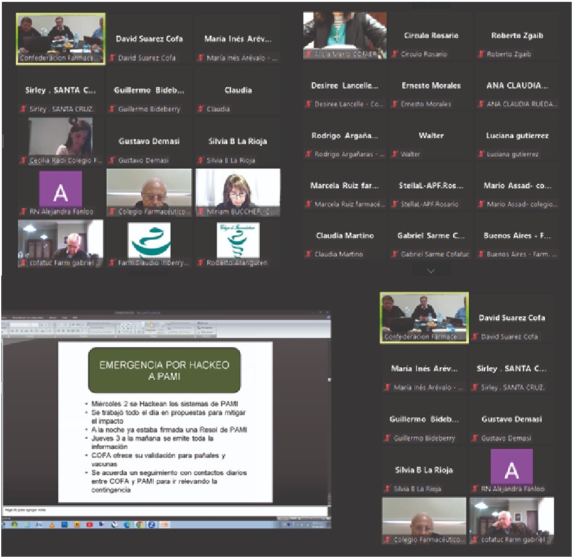Viewport: 573px width, 558px height.
Task: Click the large Ernesto Morales name on tile
Action: (431, 85)
